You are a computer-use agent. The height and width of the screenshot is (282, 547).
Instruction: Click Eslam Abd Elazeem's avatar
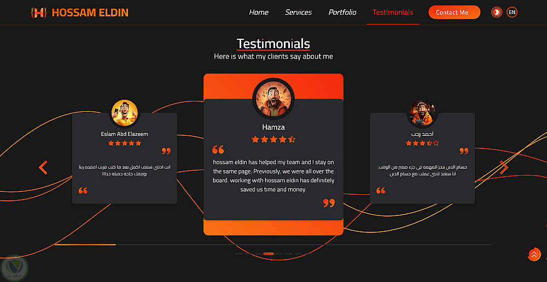point(125,113)
